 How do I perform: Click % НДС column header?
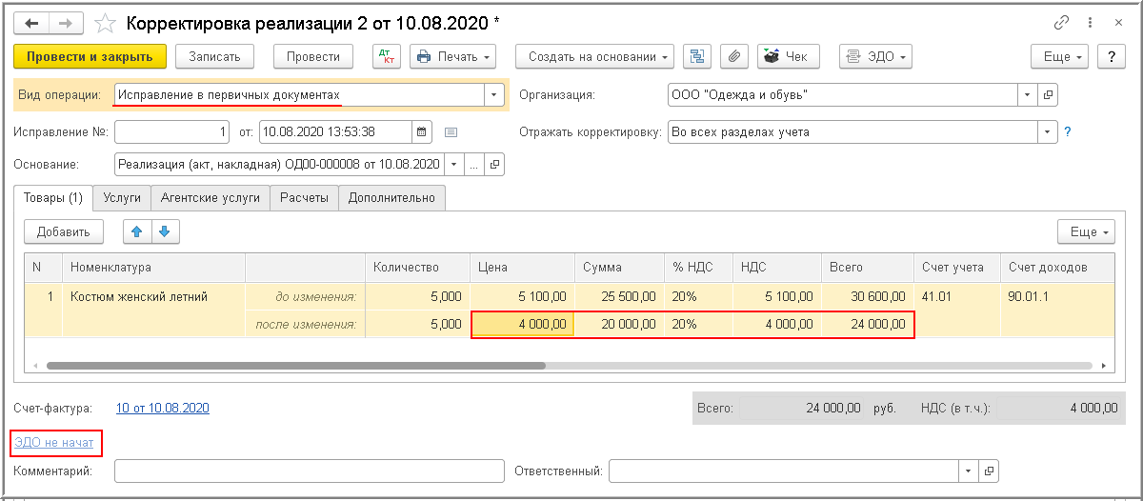[698, 268]
